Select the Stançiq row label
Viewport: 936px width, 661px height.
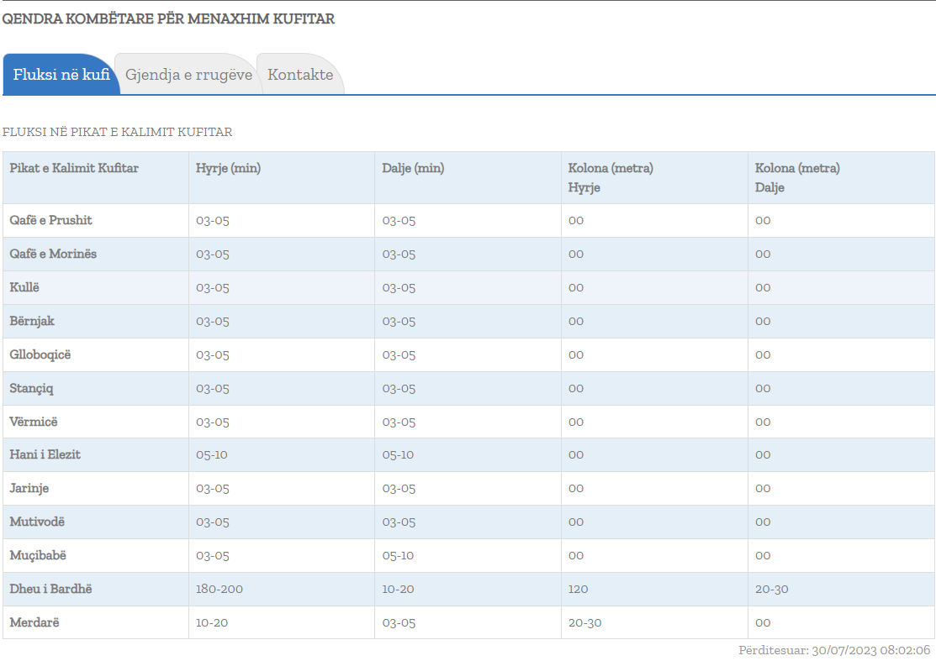point(32,388)
